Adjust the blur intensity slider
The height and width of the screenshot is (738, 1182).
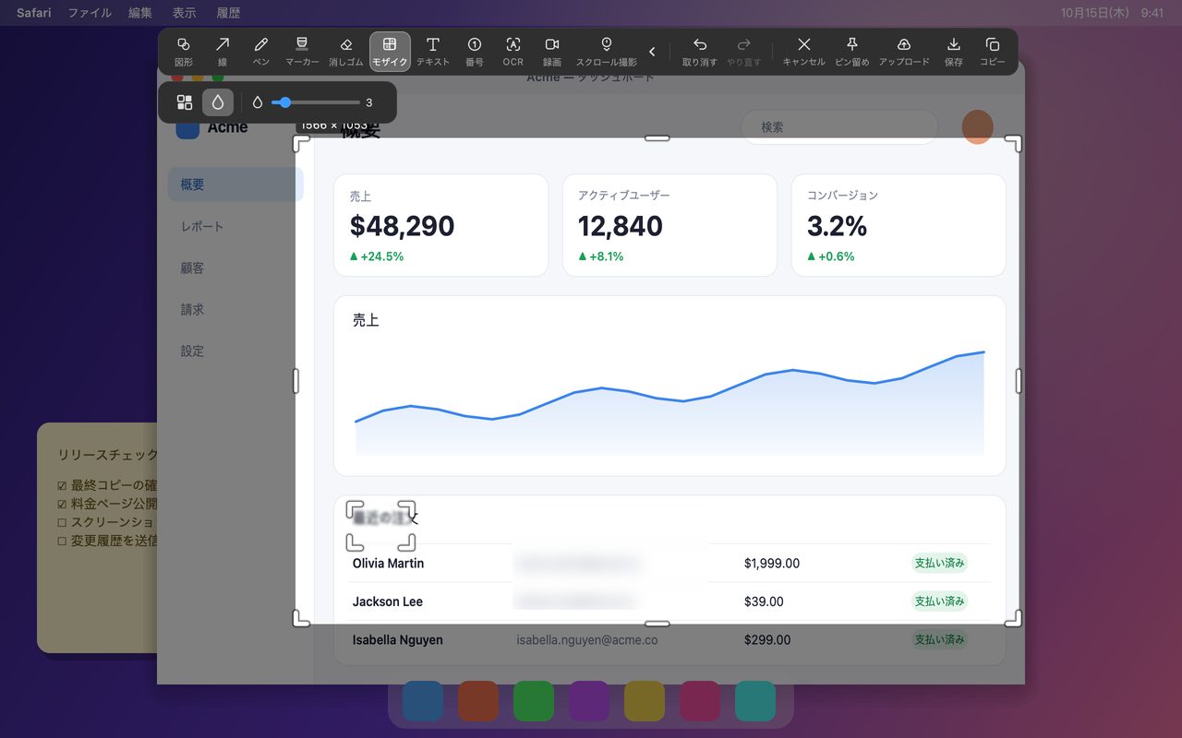pyautogui.click(x=315, y=102)
